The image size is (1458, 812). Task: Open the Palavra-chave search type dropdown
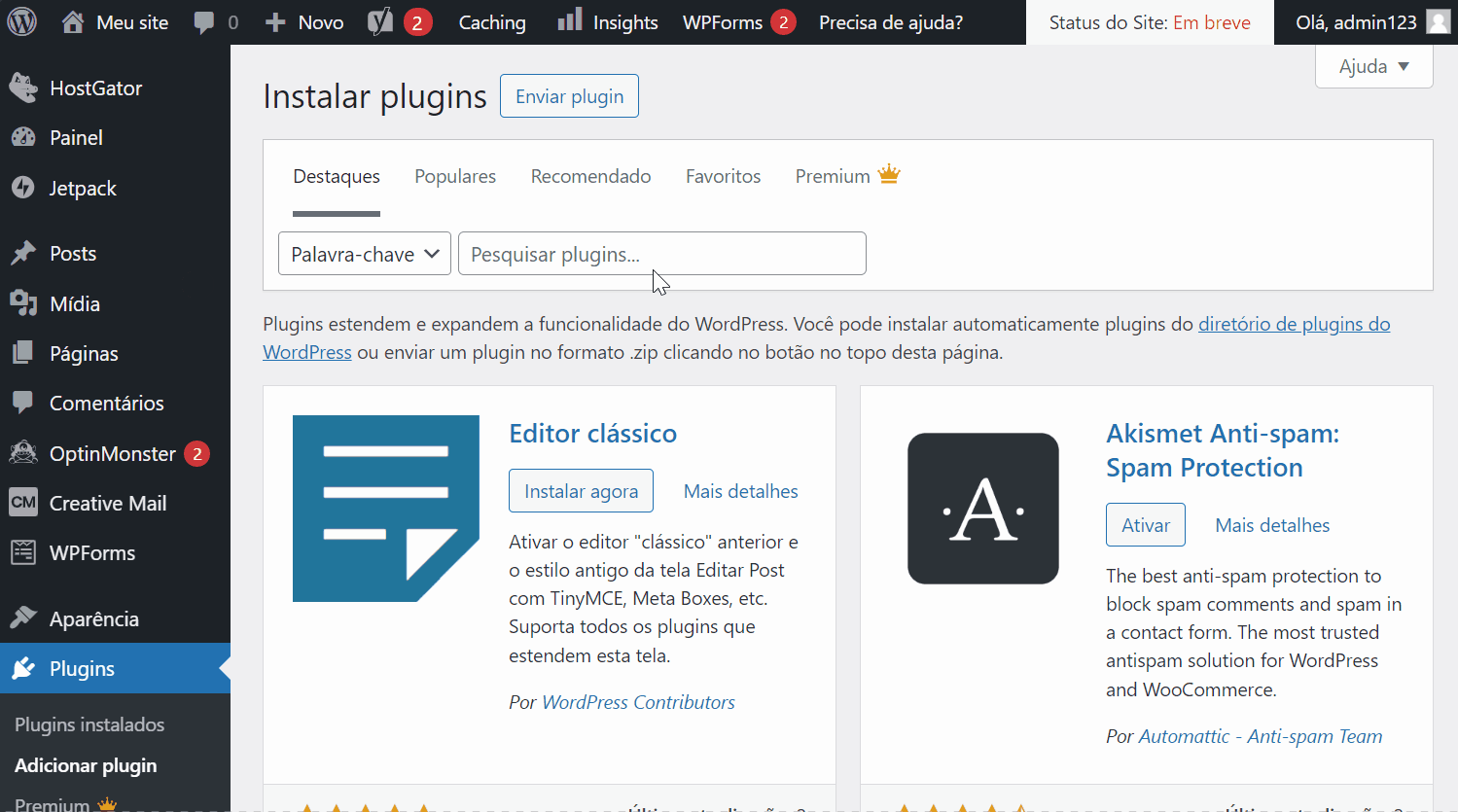pyautogui.click(x=365, y=254)
